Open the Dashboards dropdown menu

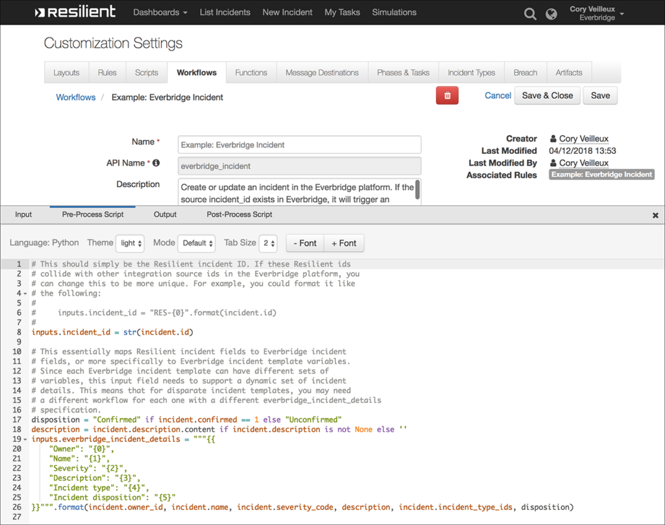click(160, 12)
